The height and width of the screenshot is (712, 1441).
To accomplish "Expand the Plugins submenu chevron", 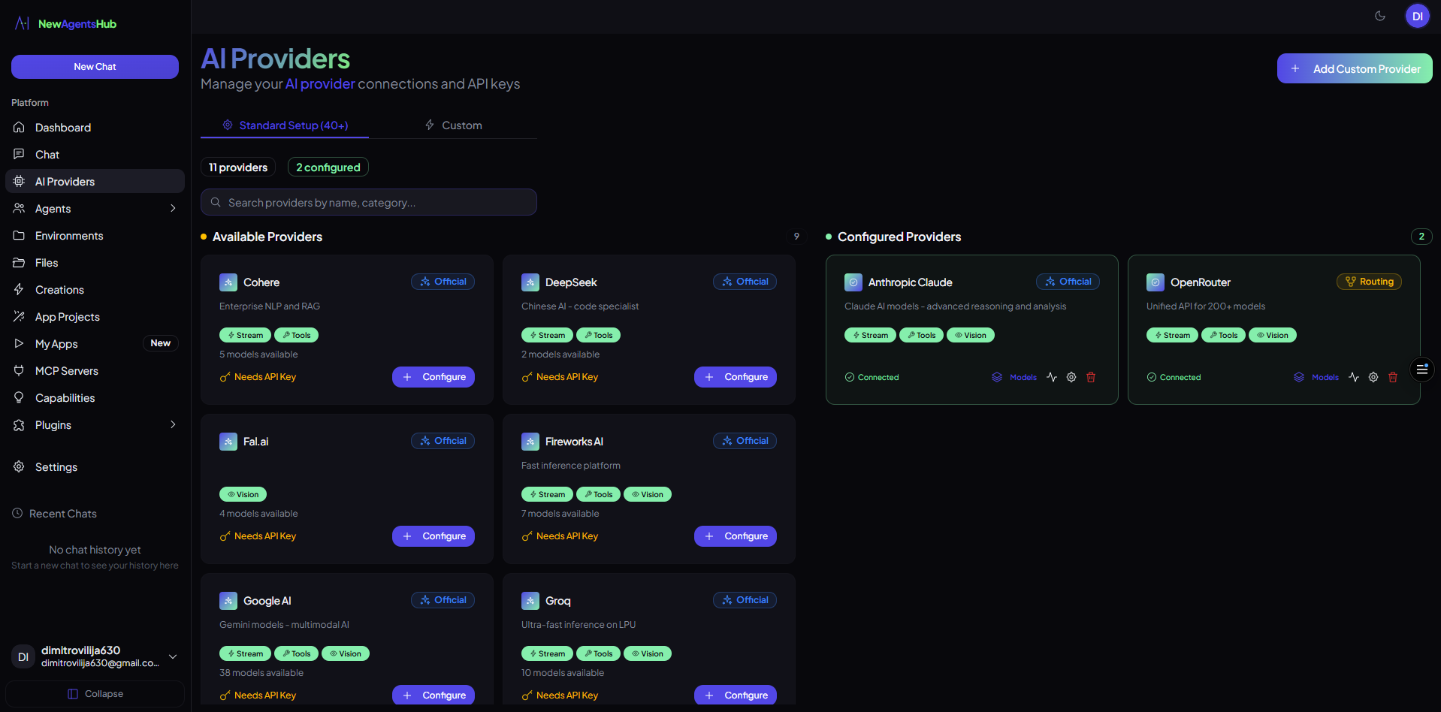I will (173, 425).
